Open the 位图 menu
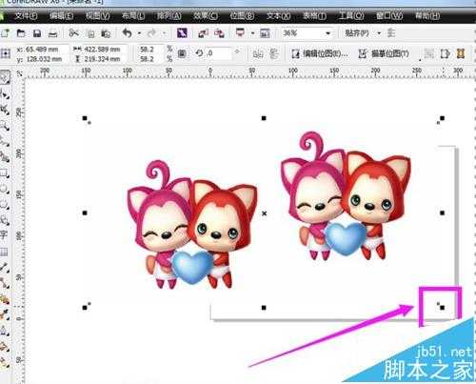 [242, 15]
